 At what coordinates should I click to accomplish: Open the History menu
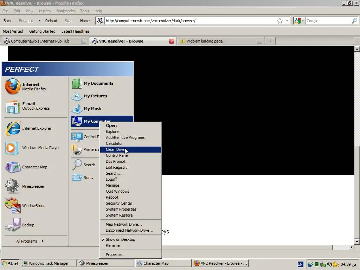(45, 11)
